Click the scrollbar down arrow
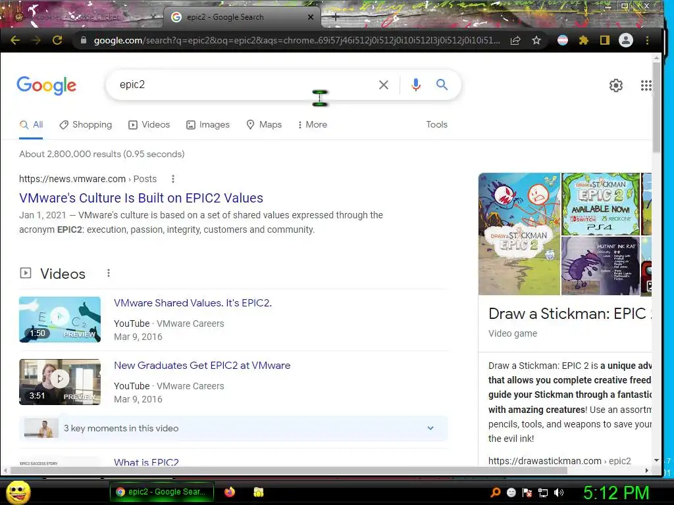674x505 pixels. tap(656, 460)
